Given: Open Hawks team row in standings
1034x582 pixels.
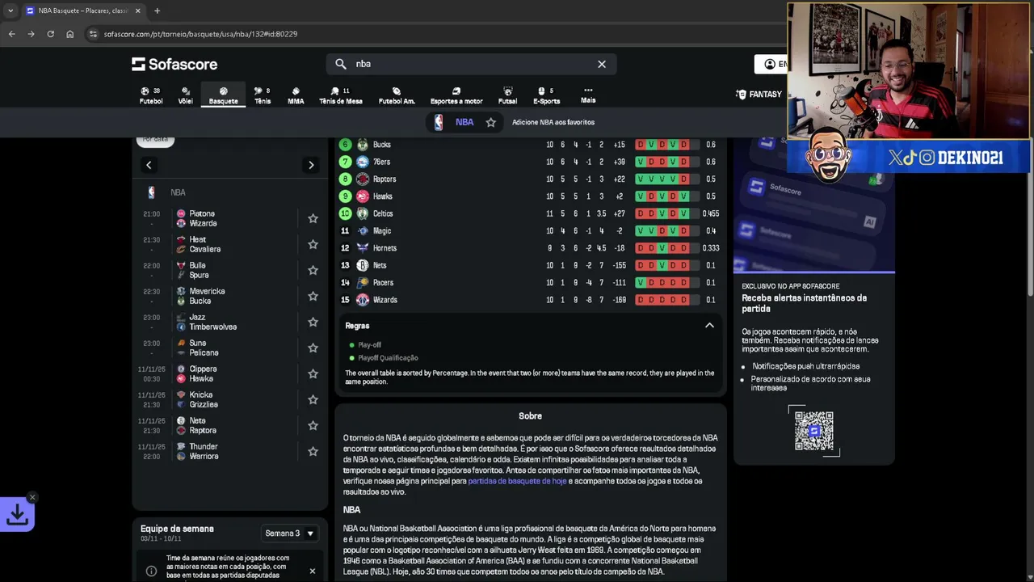Looking at the screenshot, I should click(531, 196).
